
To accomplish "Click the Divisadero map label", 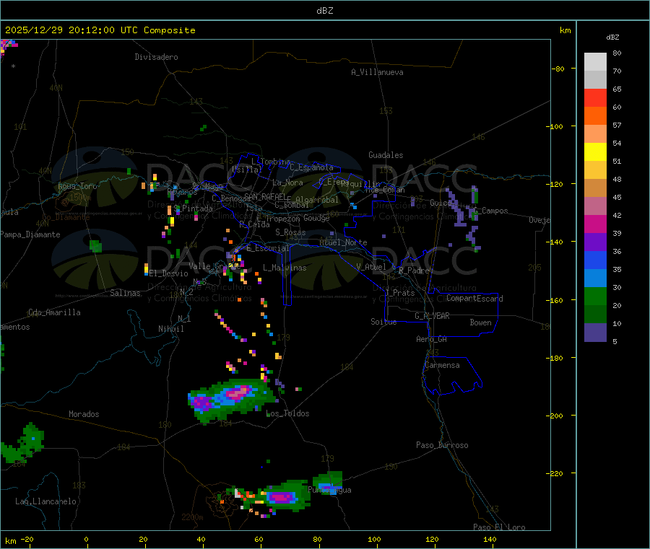I will (x=156, y=57).
